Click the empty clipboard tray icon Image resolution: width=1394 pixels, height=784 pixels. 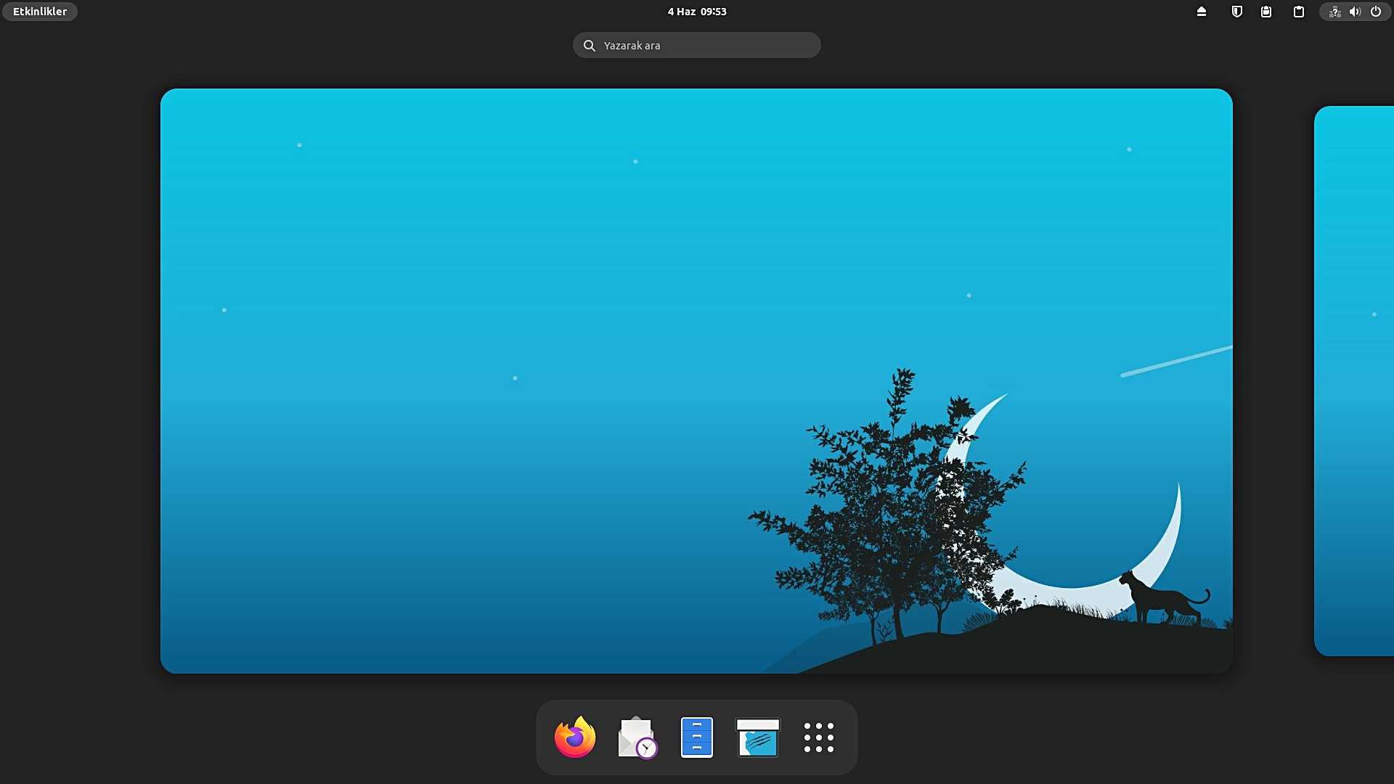[1298, 12]
